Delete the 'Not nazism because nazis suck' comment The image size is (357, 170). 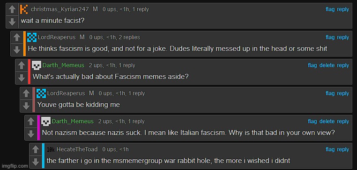pos(327,121)
